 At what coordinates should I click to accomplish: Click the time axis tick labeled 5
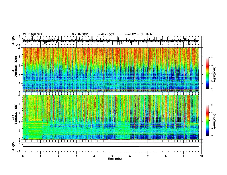112,156
